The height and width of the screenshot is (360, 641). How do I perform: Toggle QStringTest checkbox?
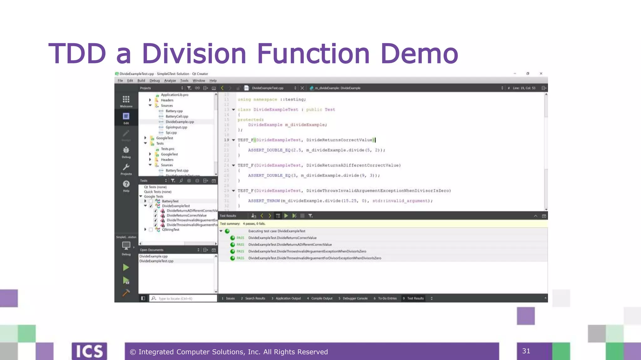click(151, 230)
